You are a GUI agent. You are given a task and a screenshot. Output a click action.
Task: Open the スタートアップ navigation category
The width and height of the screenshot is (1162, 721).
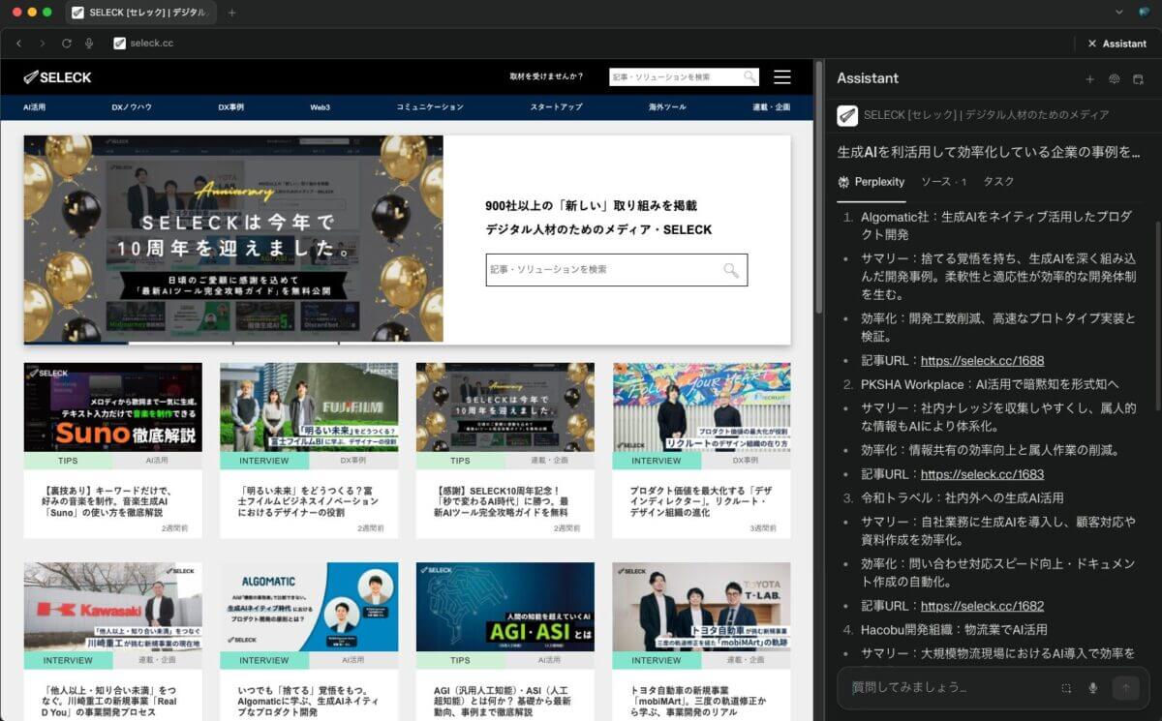pyautogui.click(x=556, y=107)
